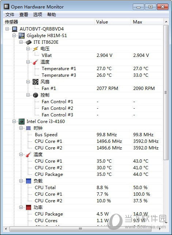Select the Fan Control #2 row
This screenshot has width=172, height=235.
83,108
